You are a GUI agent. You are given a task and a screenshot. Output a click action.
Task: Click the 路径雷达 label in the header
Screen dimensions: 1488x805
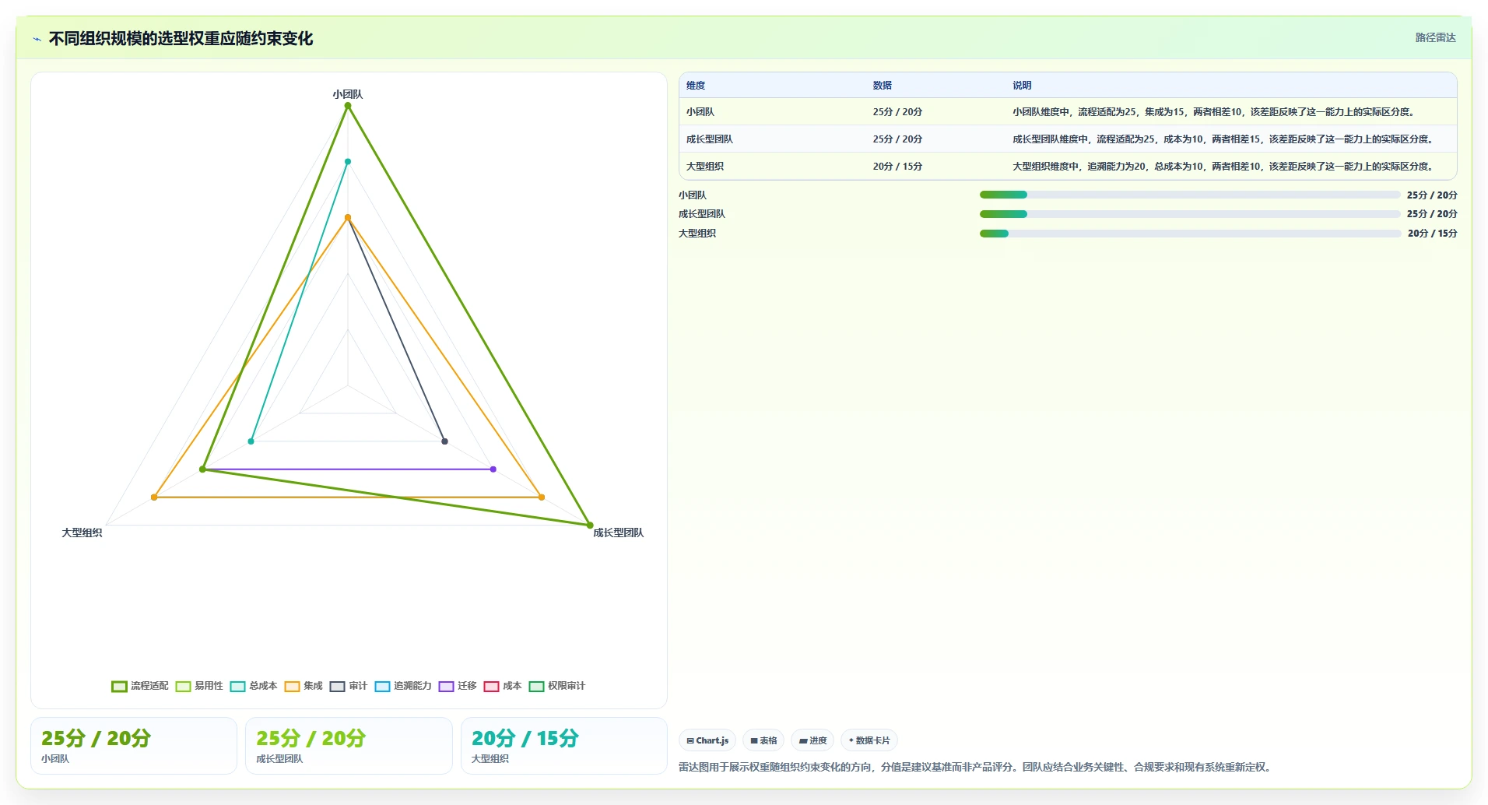coord(1435,37)
